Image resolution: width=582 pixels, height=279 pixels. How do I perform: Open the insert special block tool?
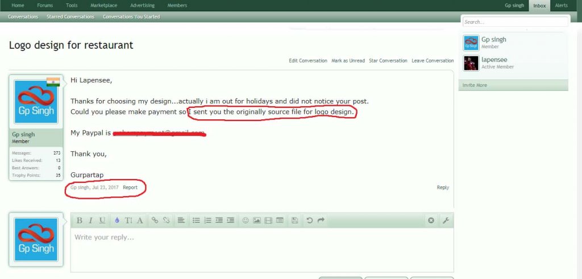click(280, 220)
